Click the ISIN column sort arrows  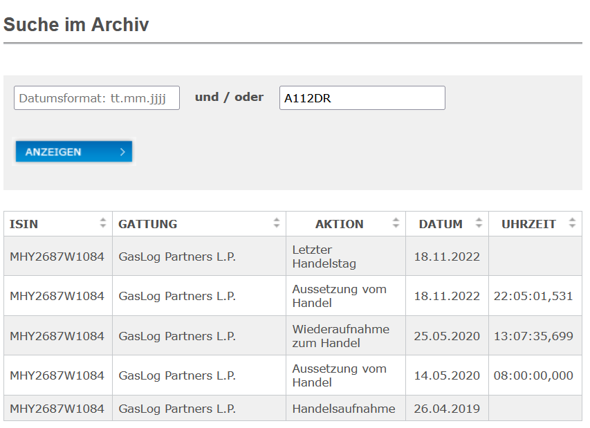[x=103, y=223]
